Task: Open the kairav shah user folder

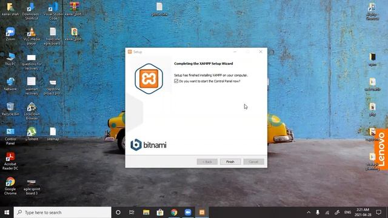Action: [10, 9]
